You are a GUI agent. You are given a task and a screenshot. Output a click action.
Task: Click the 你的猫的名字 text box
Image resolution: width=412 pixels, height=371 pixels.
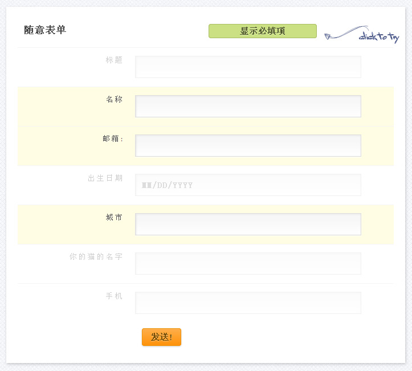[248, 263]
